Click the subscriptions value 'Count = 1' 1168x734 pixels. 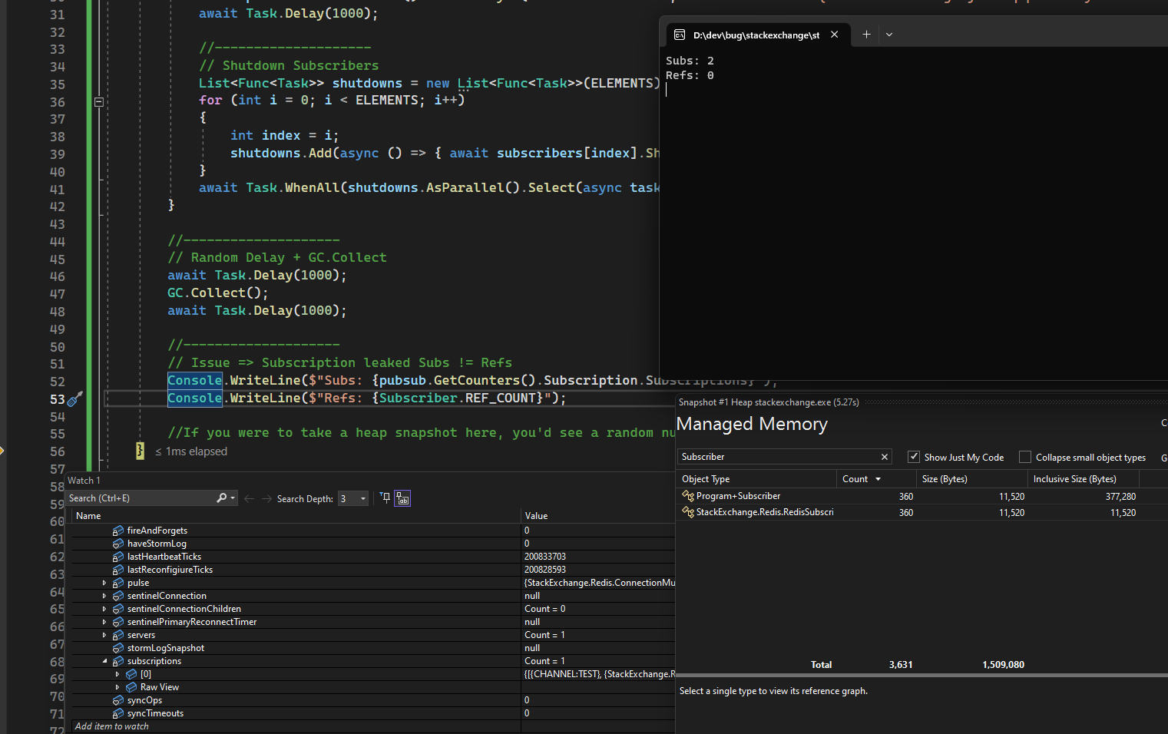[544, 661]
